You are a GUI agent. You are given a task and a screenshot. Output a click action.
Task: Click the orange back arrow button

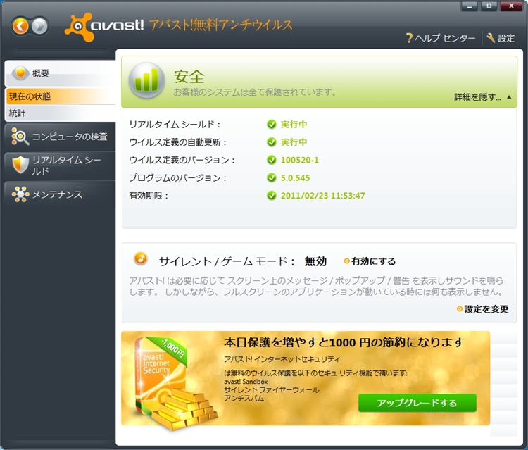pos(20,26)
